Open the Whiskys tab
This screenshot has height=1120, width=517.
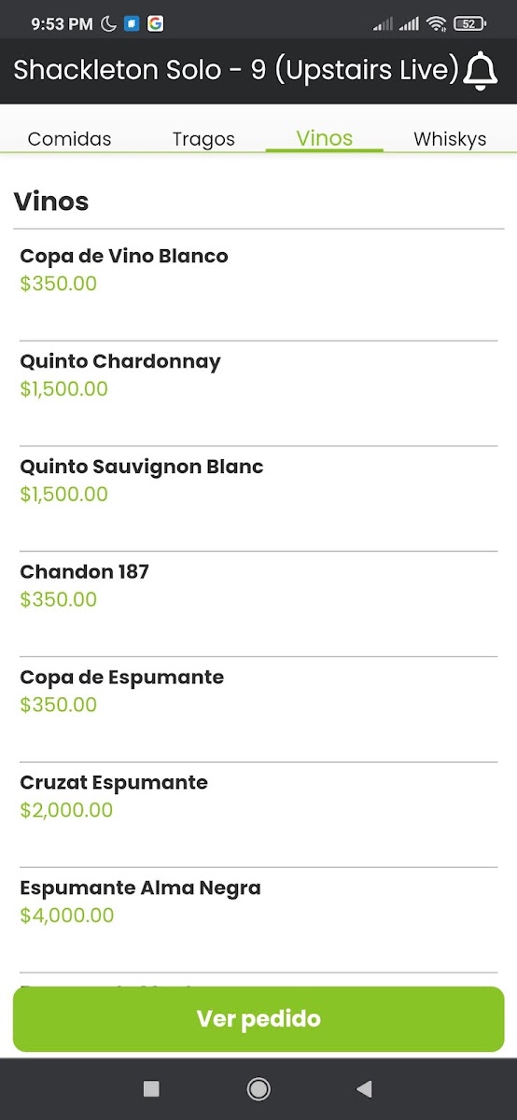[450, 139]
